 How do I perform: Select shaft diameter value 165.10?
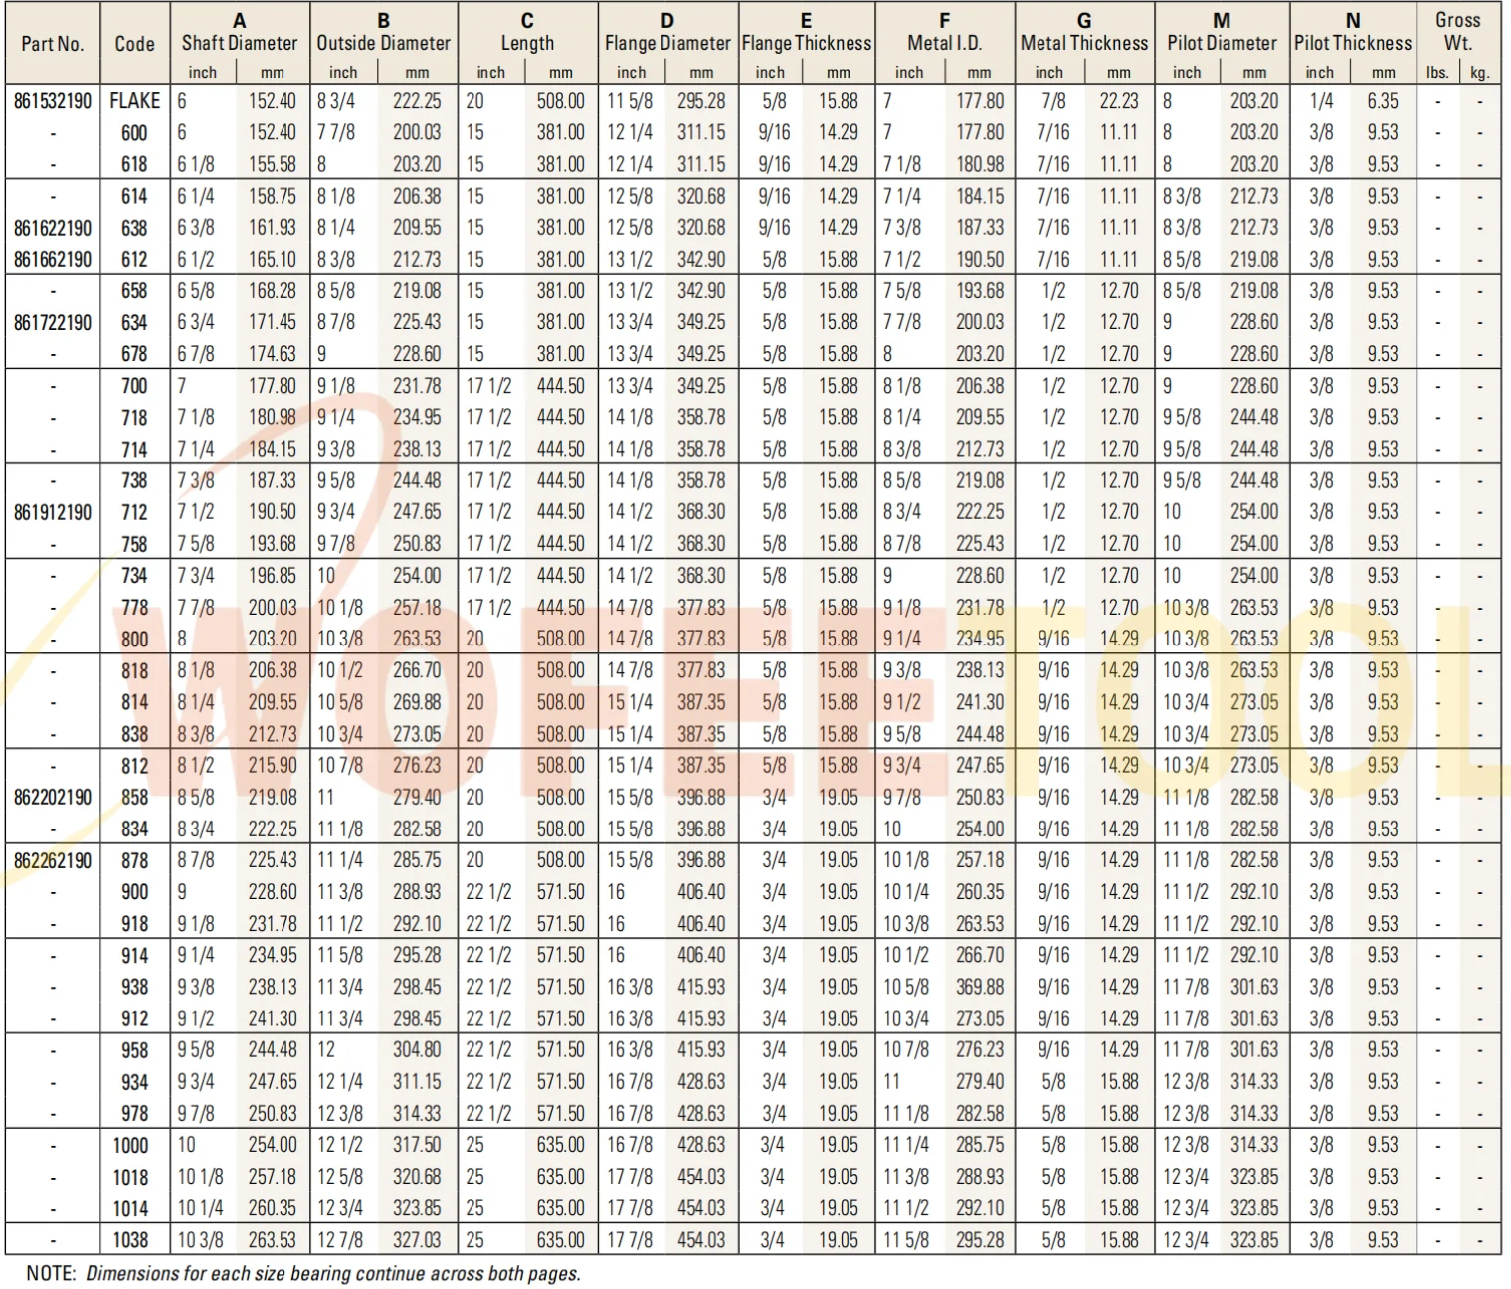click(x=273, y=260)
